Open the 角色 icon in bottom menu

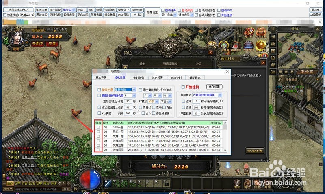pos(237,184)
